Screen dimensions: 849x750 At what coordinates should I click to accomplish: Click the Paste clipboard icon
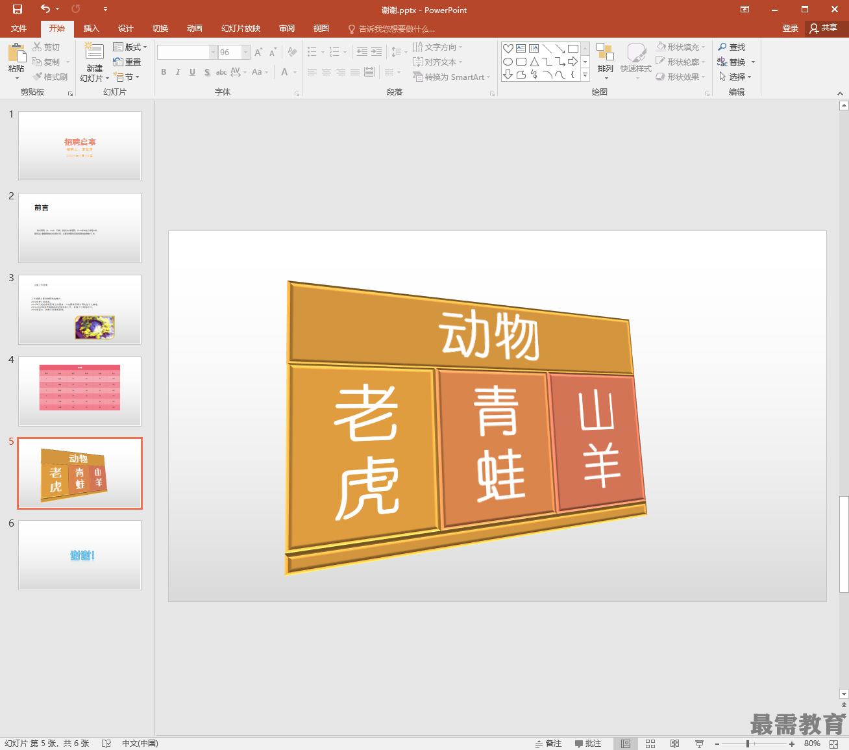pyautogui.click(x=16, y=53)
